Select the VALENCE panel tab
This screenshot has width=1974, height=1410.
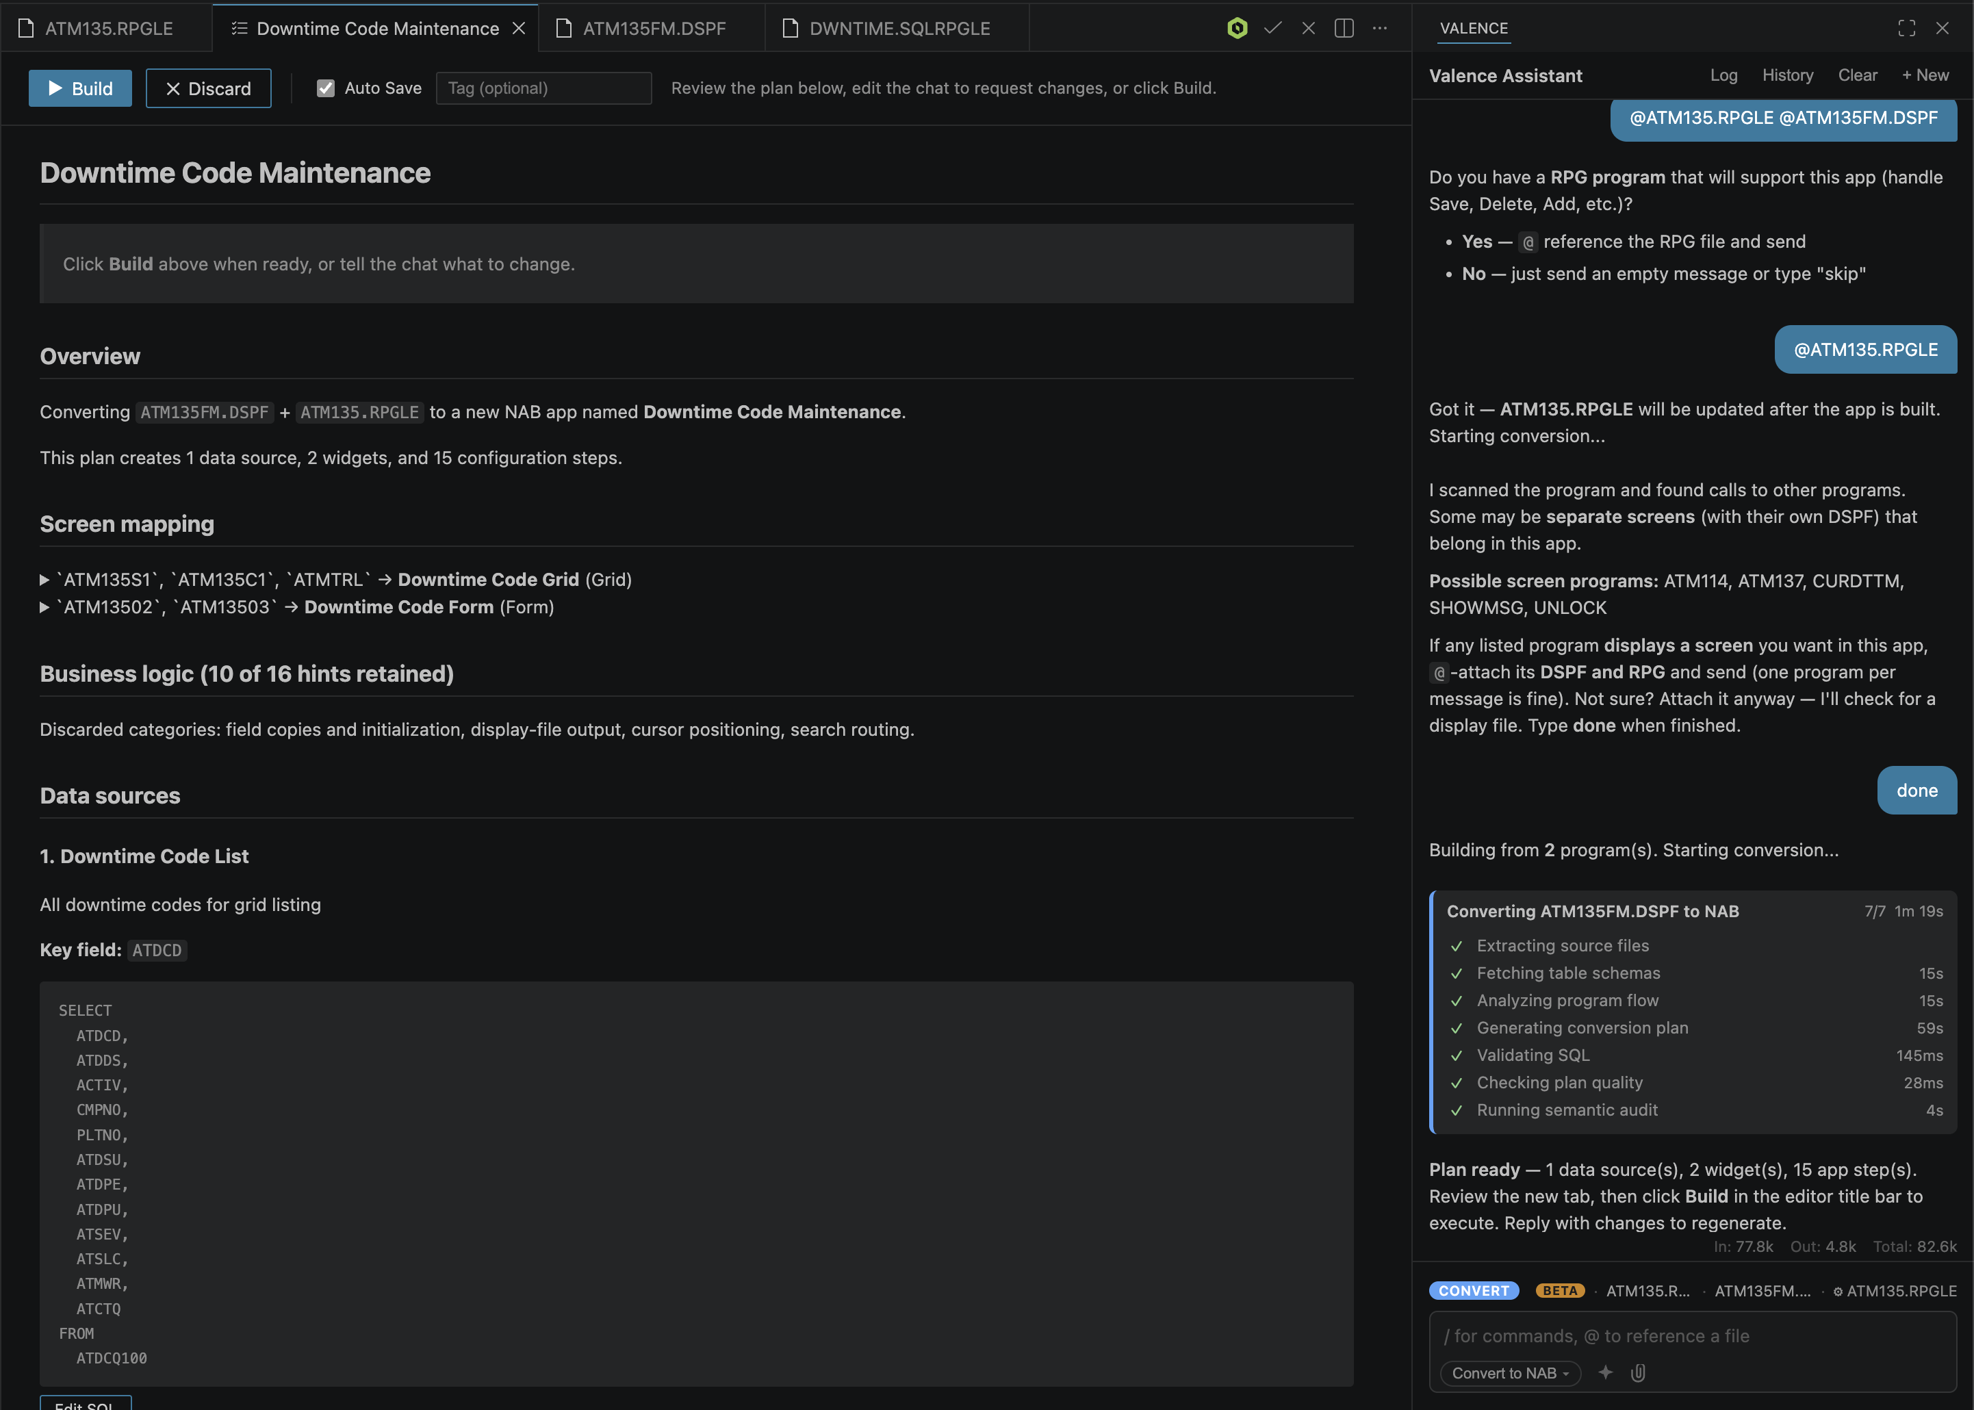[x=1473, y=28]
